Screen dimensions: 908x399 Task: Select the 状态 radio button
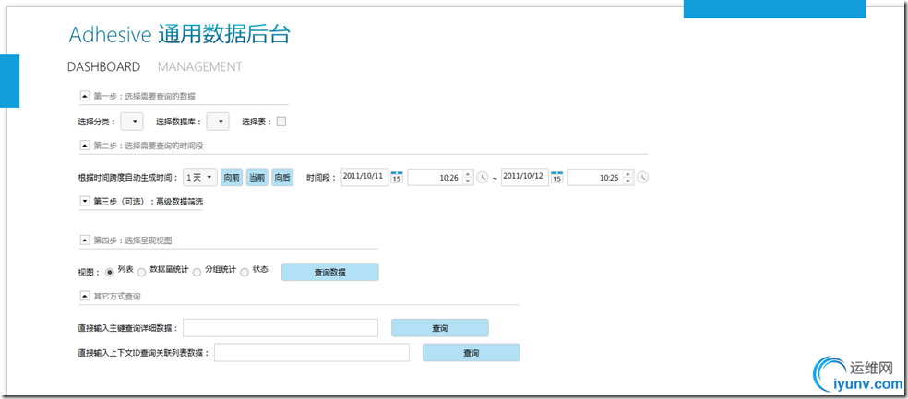tap(245, 272)
